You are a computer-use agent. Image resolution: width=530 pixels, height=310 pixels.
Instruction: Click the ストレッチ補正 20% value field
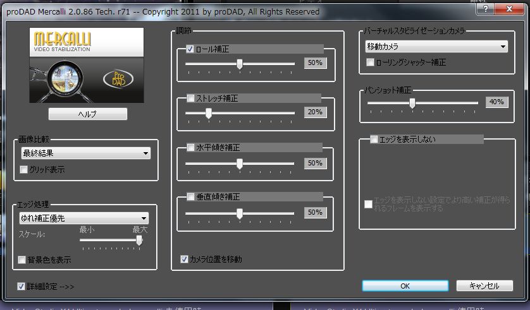[x=316, y=112]
